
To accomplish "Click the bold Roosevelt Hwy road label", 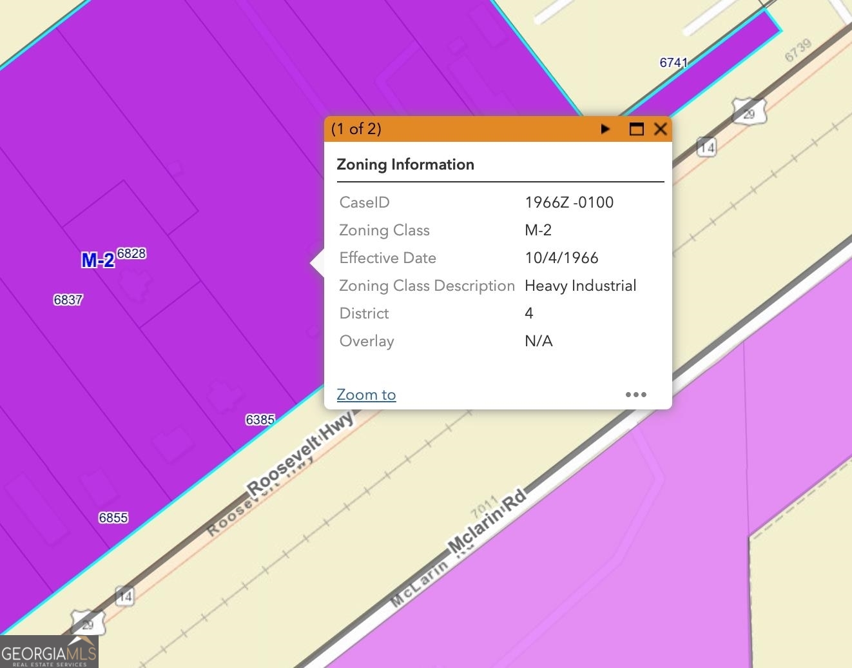I will point(300,453).
